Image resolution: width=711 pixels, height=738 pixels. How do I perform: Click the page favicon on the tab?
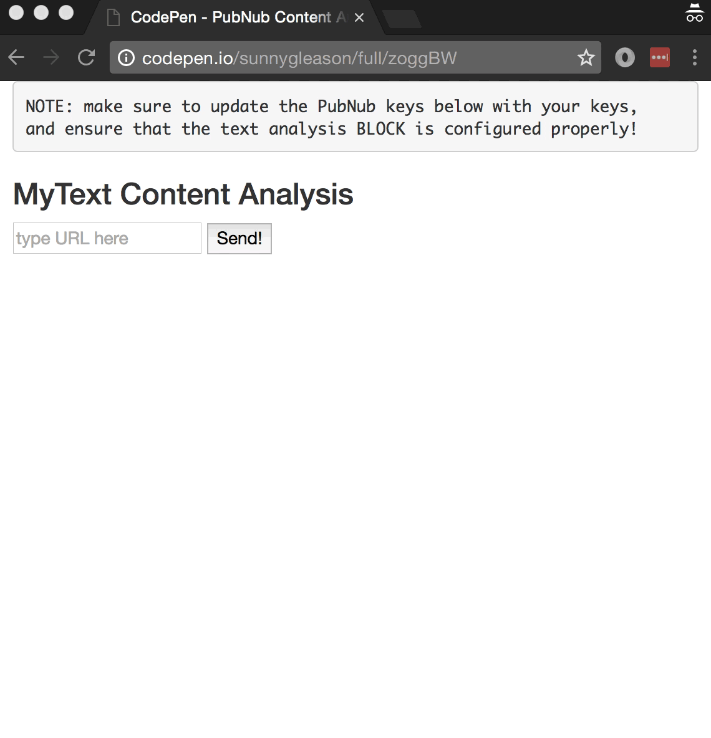114,17
